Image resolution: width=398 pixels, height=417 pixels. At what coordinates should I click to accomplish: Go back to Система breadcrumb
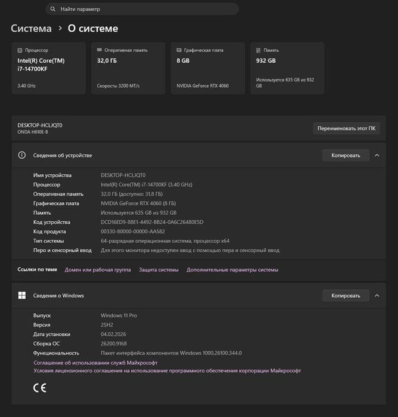[x=31, y=29]
